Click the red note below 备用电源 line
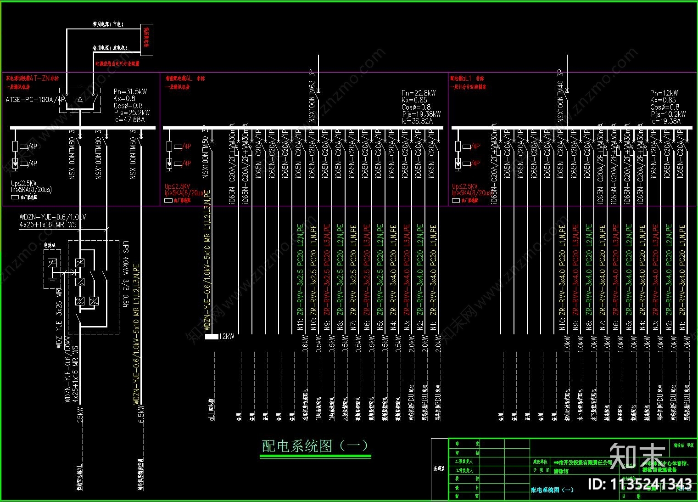 [117, 64]
